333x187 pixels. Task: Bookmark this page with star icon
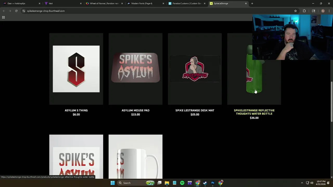pyautogui.click(x=296, y=11)
